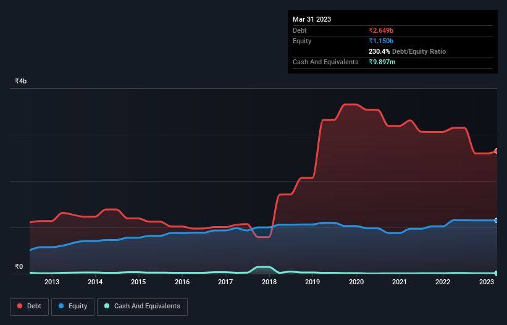The height and width of the screenshot is (325, 507).
Task: Click the ₹0 y-axis label
Action: pos(19,266)
